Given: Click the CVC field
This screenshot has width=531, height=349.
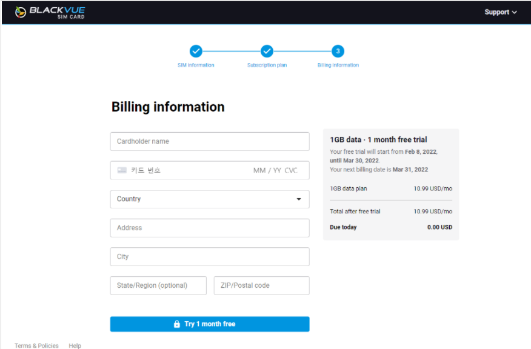Looking at the screenshot, I should pos(291,170).
